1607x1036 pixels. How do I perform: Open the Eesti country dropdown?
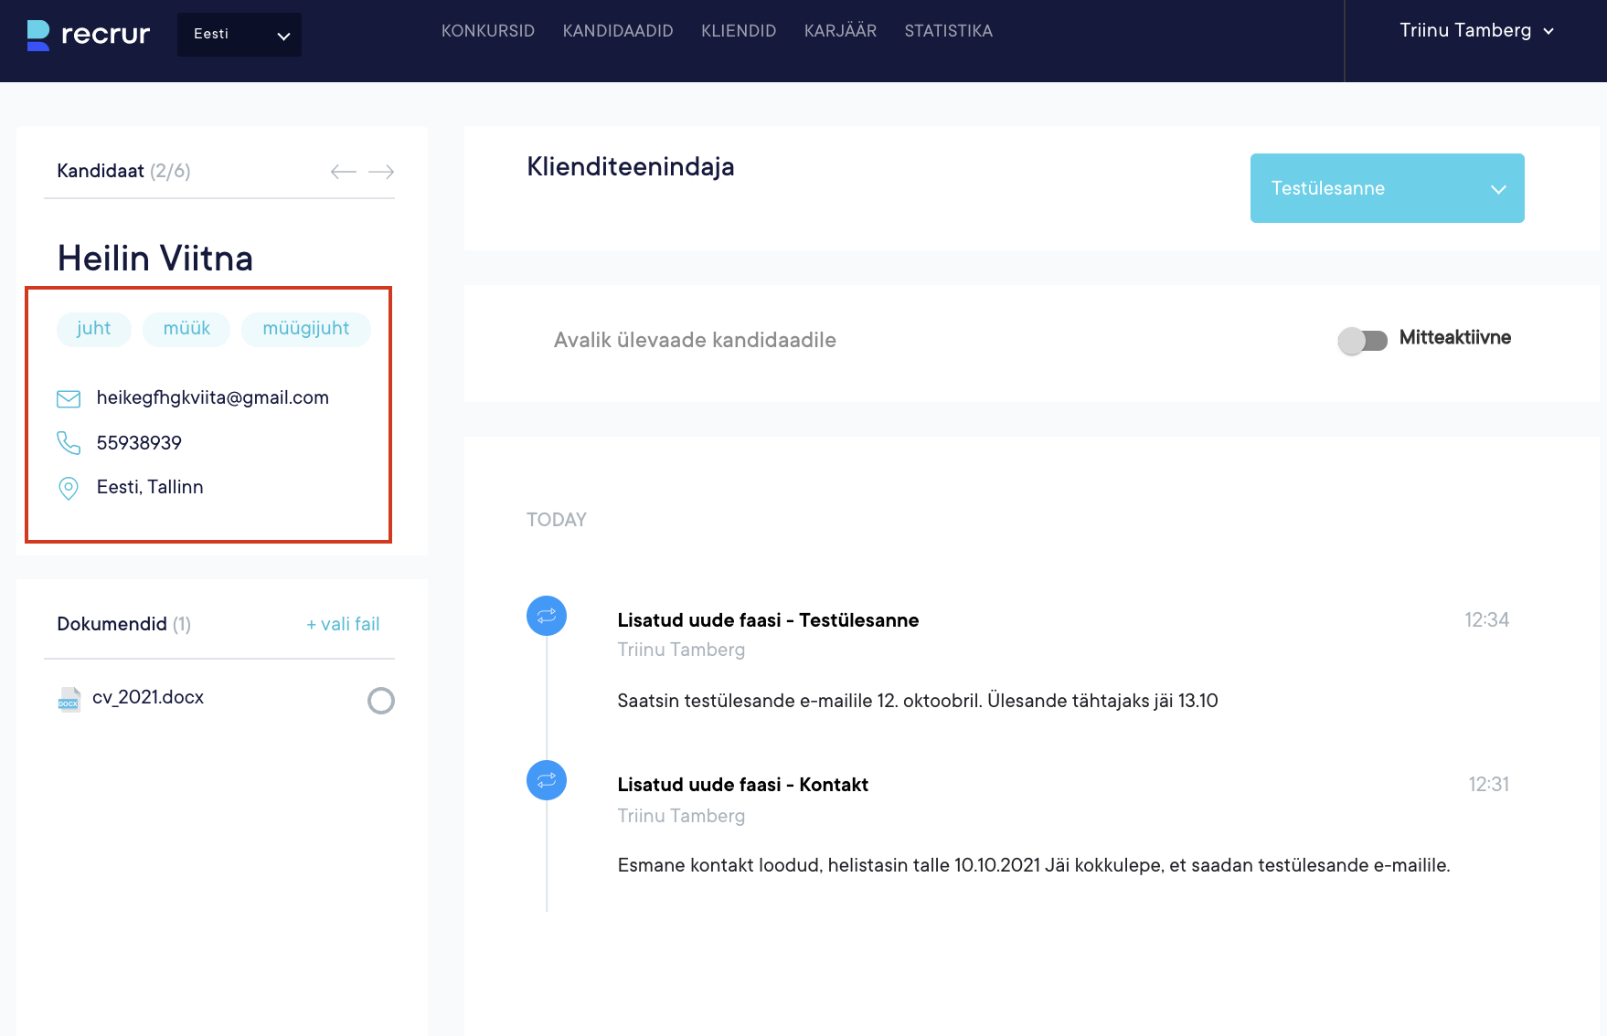coord(239,35)
